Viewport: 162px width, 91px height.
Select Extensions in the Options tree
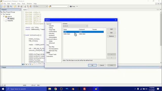50,56
